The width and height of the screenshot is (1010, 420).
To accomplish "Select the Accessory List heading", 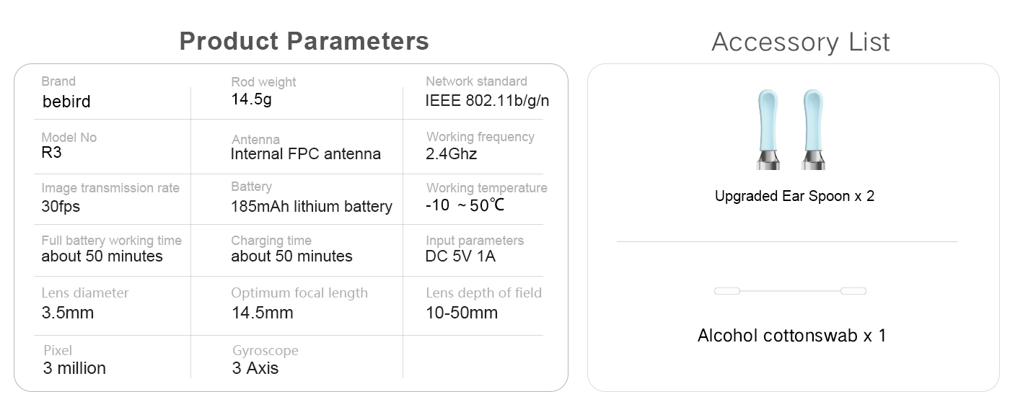I will (x=801, y=42).
